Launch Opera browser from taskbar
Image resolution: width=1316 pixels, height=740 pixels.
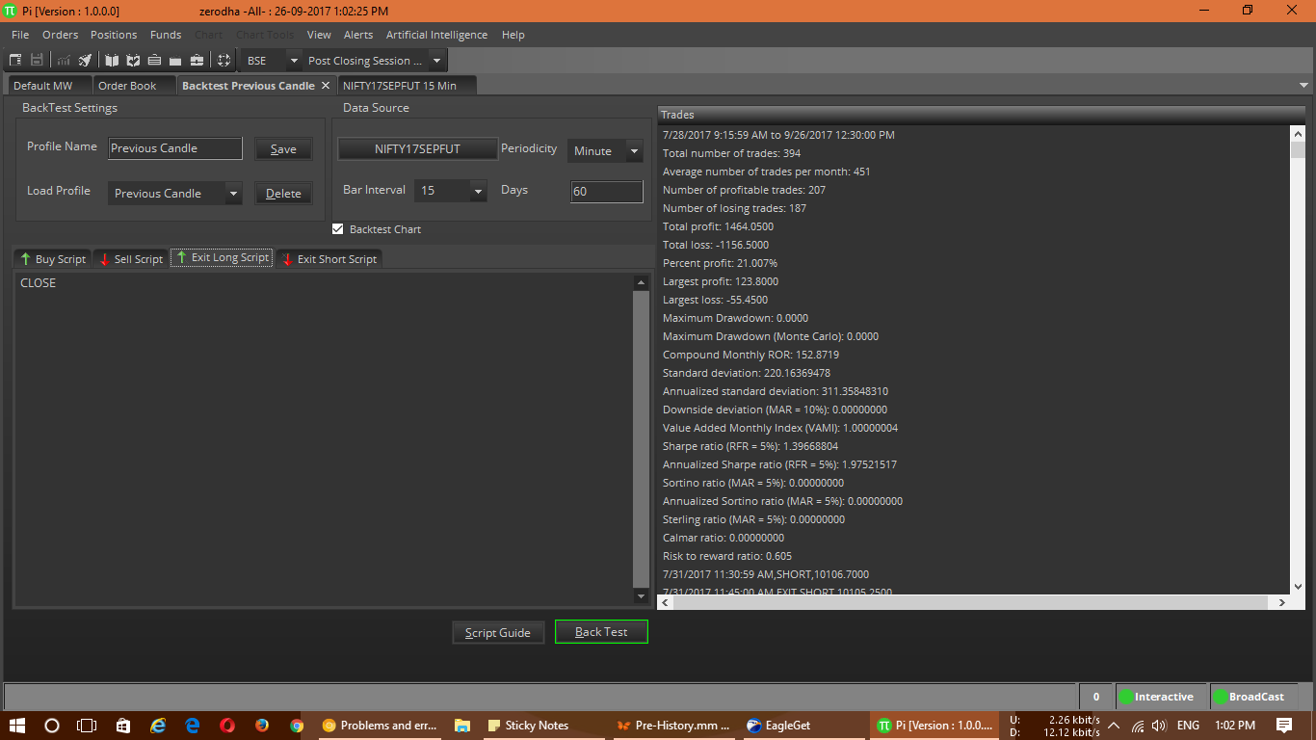pos(227,725)
